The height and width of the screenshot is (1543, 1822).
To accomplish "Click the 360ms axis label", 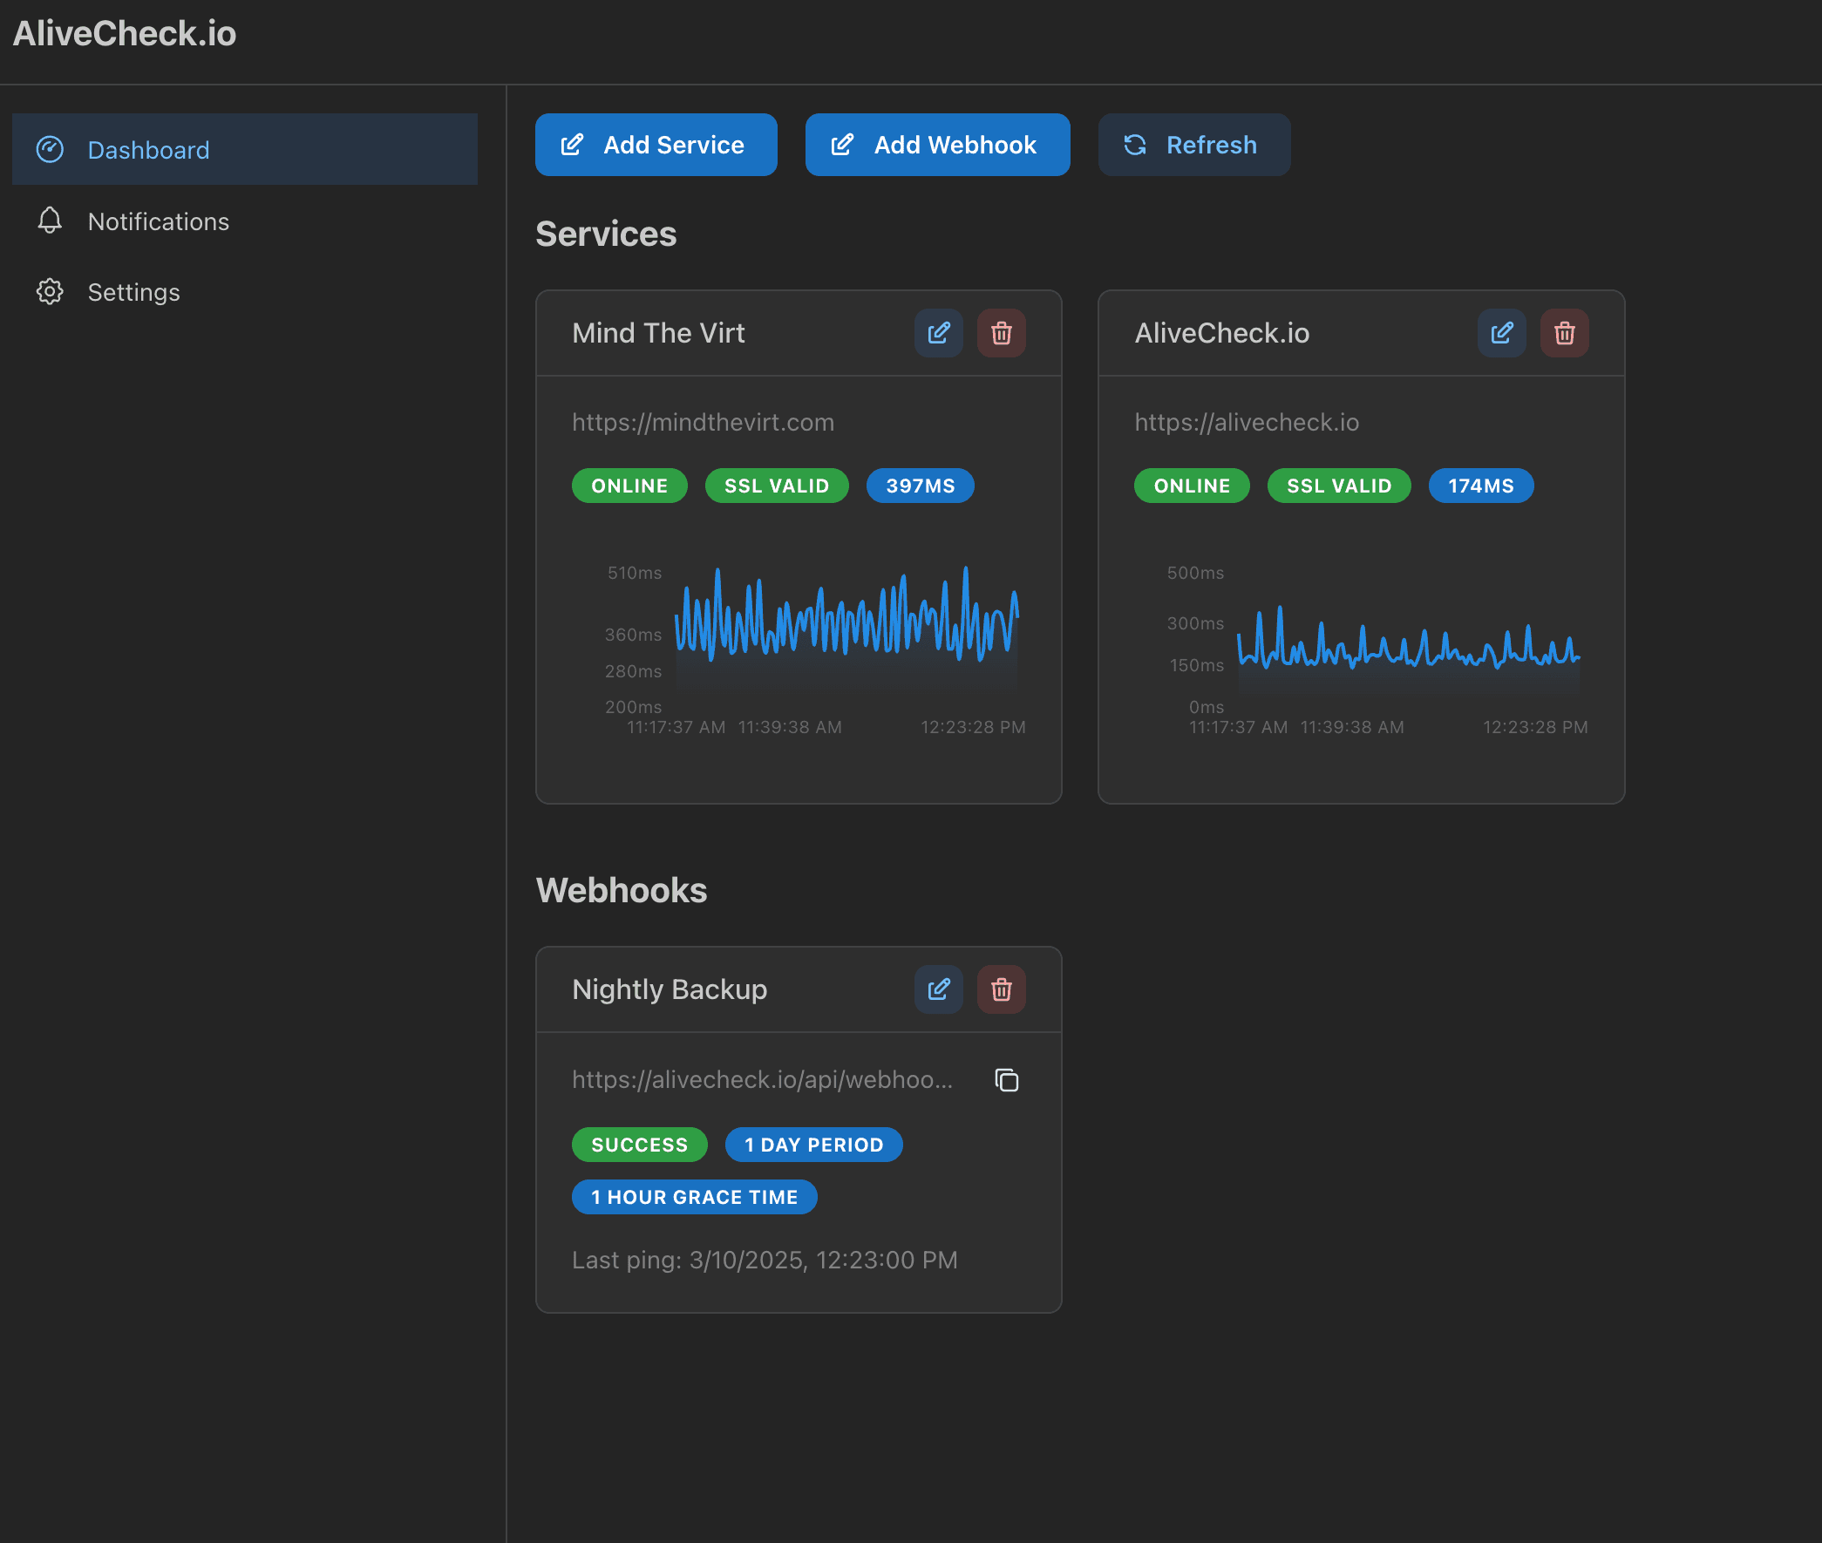I will point(633,635).
